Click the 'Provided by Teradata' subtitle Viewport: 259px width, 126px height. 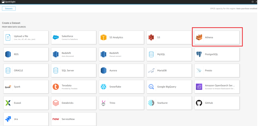pos(70,89)
